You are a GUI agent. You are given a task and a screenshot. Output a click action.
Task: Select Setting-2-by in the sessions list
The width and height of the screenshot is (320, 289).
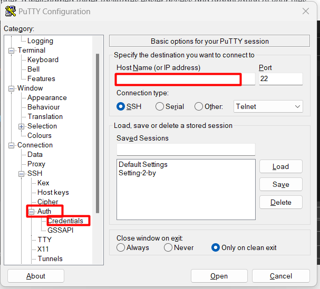(x=137, y=173)
